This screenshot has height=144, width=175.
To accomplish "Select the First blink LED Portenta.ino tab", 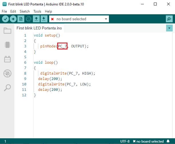I will [39, 28].
